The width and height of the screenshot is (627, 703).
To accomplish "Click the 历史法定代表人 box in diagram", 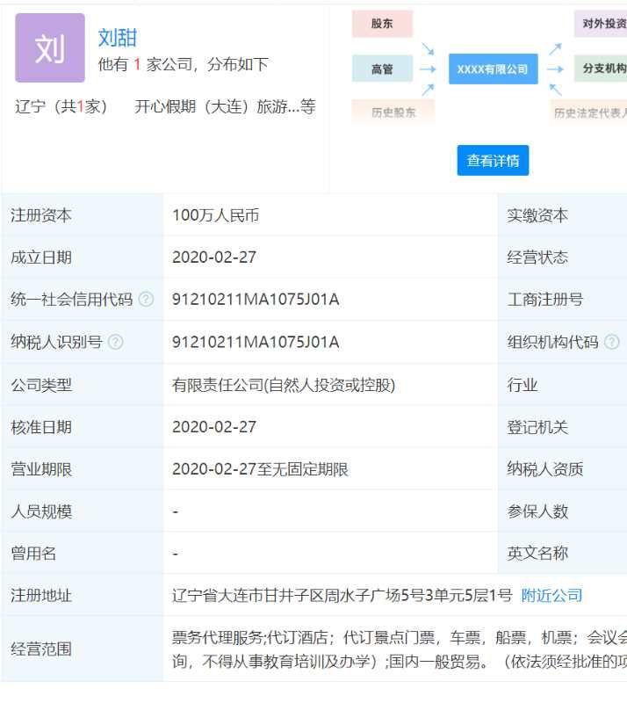I will coord(588,113).
